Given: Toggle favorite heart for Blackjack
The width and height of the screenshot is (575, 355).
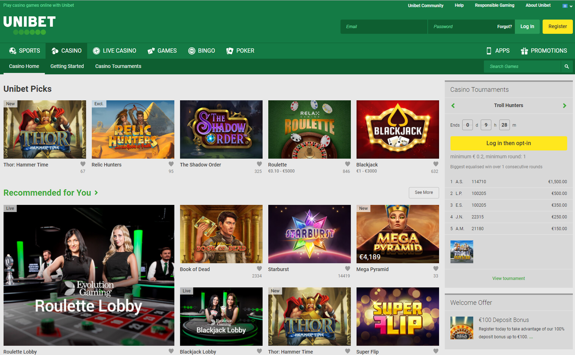Looking at the screenshot, I should tap(436, 164).
